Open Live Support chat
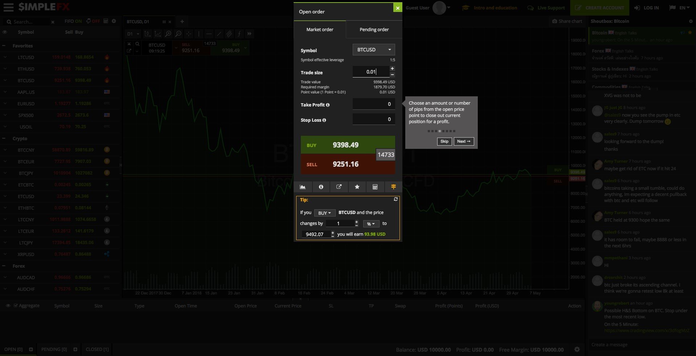The width and height of the screenshot is (696, 356). (546, 8)
